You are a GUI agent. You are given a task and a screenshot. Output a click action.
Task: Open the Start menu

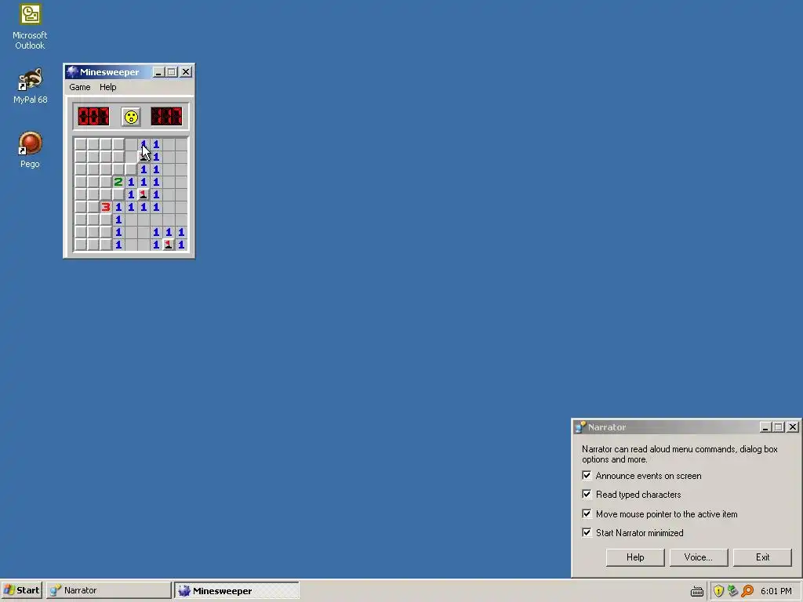tap(21, 591)
